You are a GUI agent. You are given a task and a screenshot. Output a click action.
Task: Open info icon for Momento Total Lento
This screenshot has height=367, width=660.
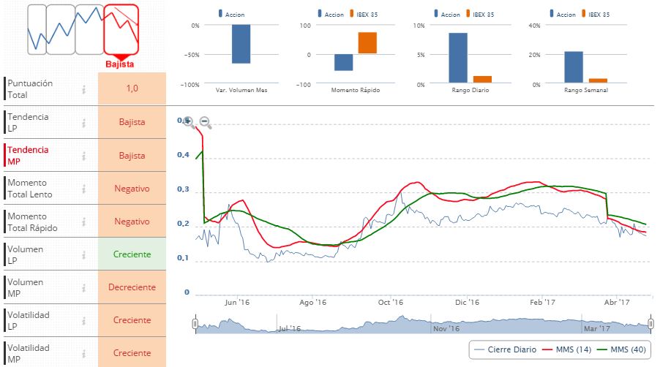(84, 189)
